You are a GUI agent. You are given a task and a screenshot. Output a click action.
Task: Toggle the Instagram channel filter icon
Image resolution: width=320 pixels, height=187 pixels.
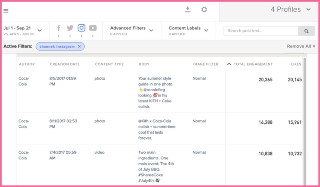[x=82, y=28]
